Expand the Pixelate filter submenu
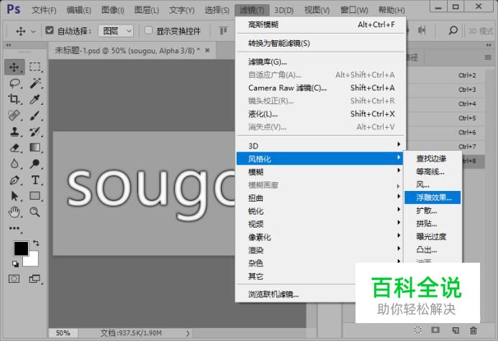498x341 pixels. pos(320,237)
